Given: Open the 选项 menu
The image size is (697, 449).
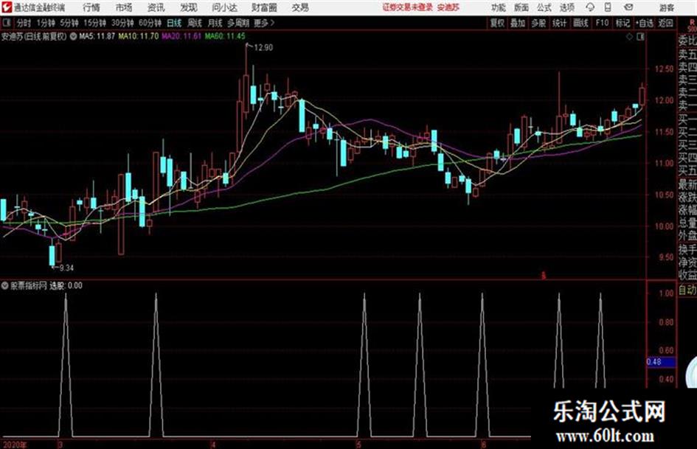Looking at the screenshot, I should tap(567, 7).
